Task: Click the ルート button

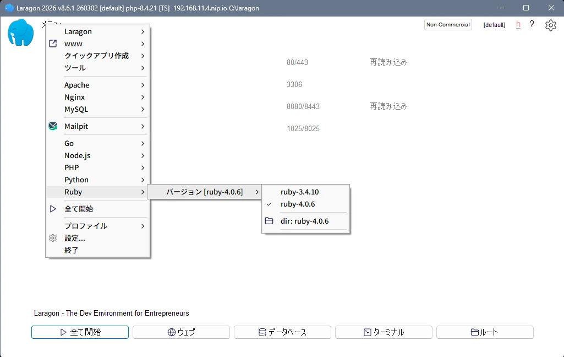Action: (x=485, y=332)
